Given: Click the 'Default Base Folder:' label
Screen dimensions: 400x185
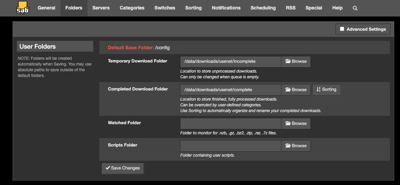Looking at the screenshot, I should click(x=131, y=48).
